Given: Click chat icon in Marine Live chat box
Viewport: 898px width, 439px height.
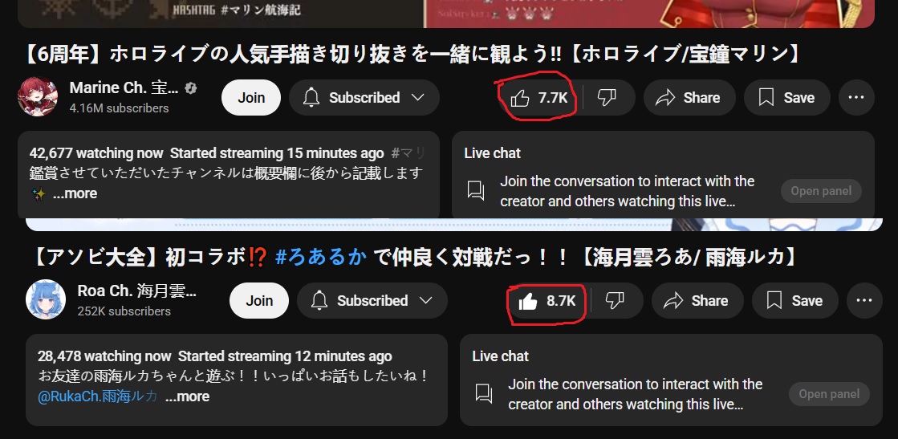Looking at the screenshot, I should (476, 191).
